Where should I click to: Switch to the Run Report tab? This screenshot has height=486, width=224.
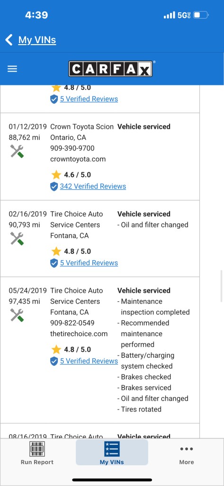[x=37, y=453]
